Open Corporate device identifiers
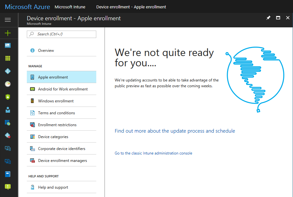 pos(61,149)
